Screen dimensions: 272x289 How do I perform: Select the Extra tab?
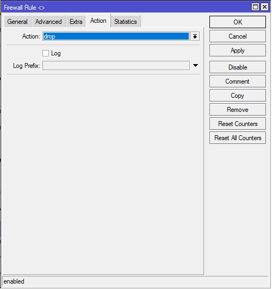(76, 22)
